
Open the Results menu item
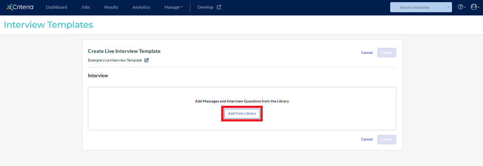[x=111, y=7]
